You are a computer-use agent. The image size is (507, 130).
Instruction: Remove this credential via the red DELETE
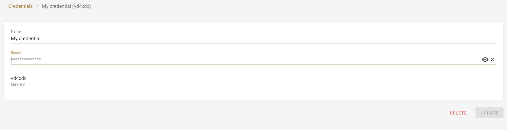(x=458, y=113)
